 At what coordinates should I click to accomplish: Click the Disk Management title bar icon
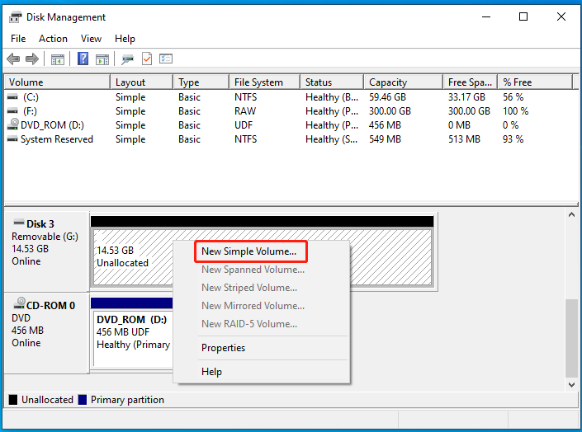(x=16, y=17)
